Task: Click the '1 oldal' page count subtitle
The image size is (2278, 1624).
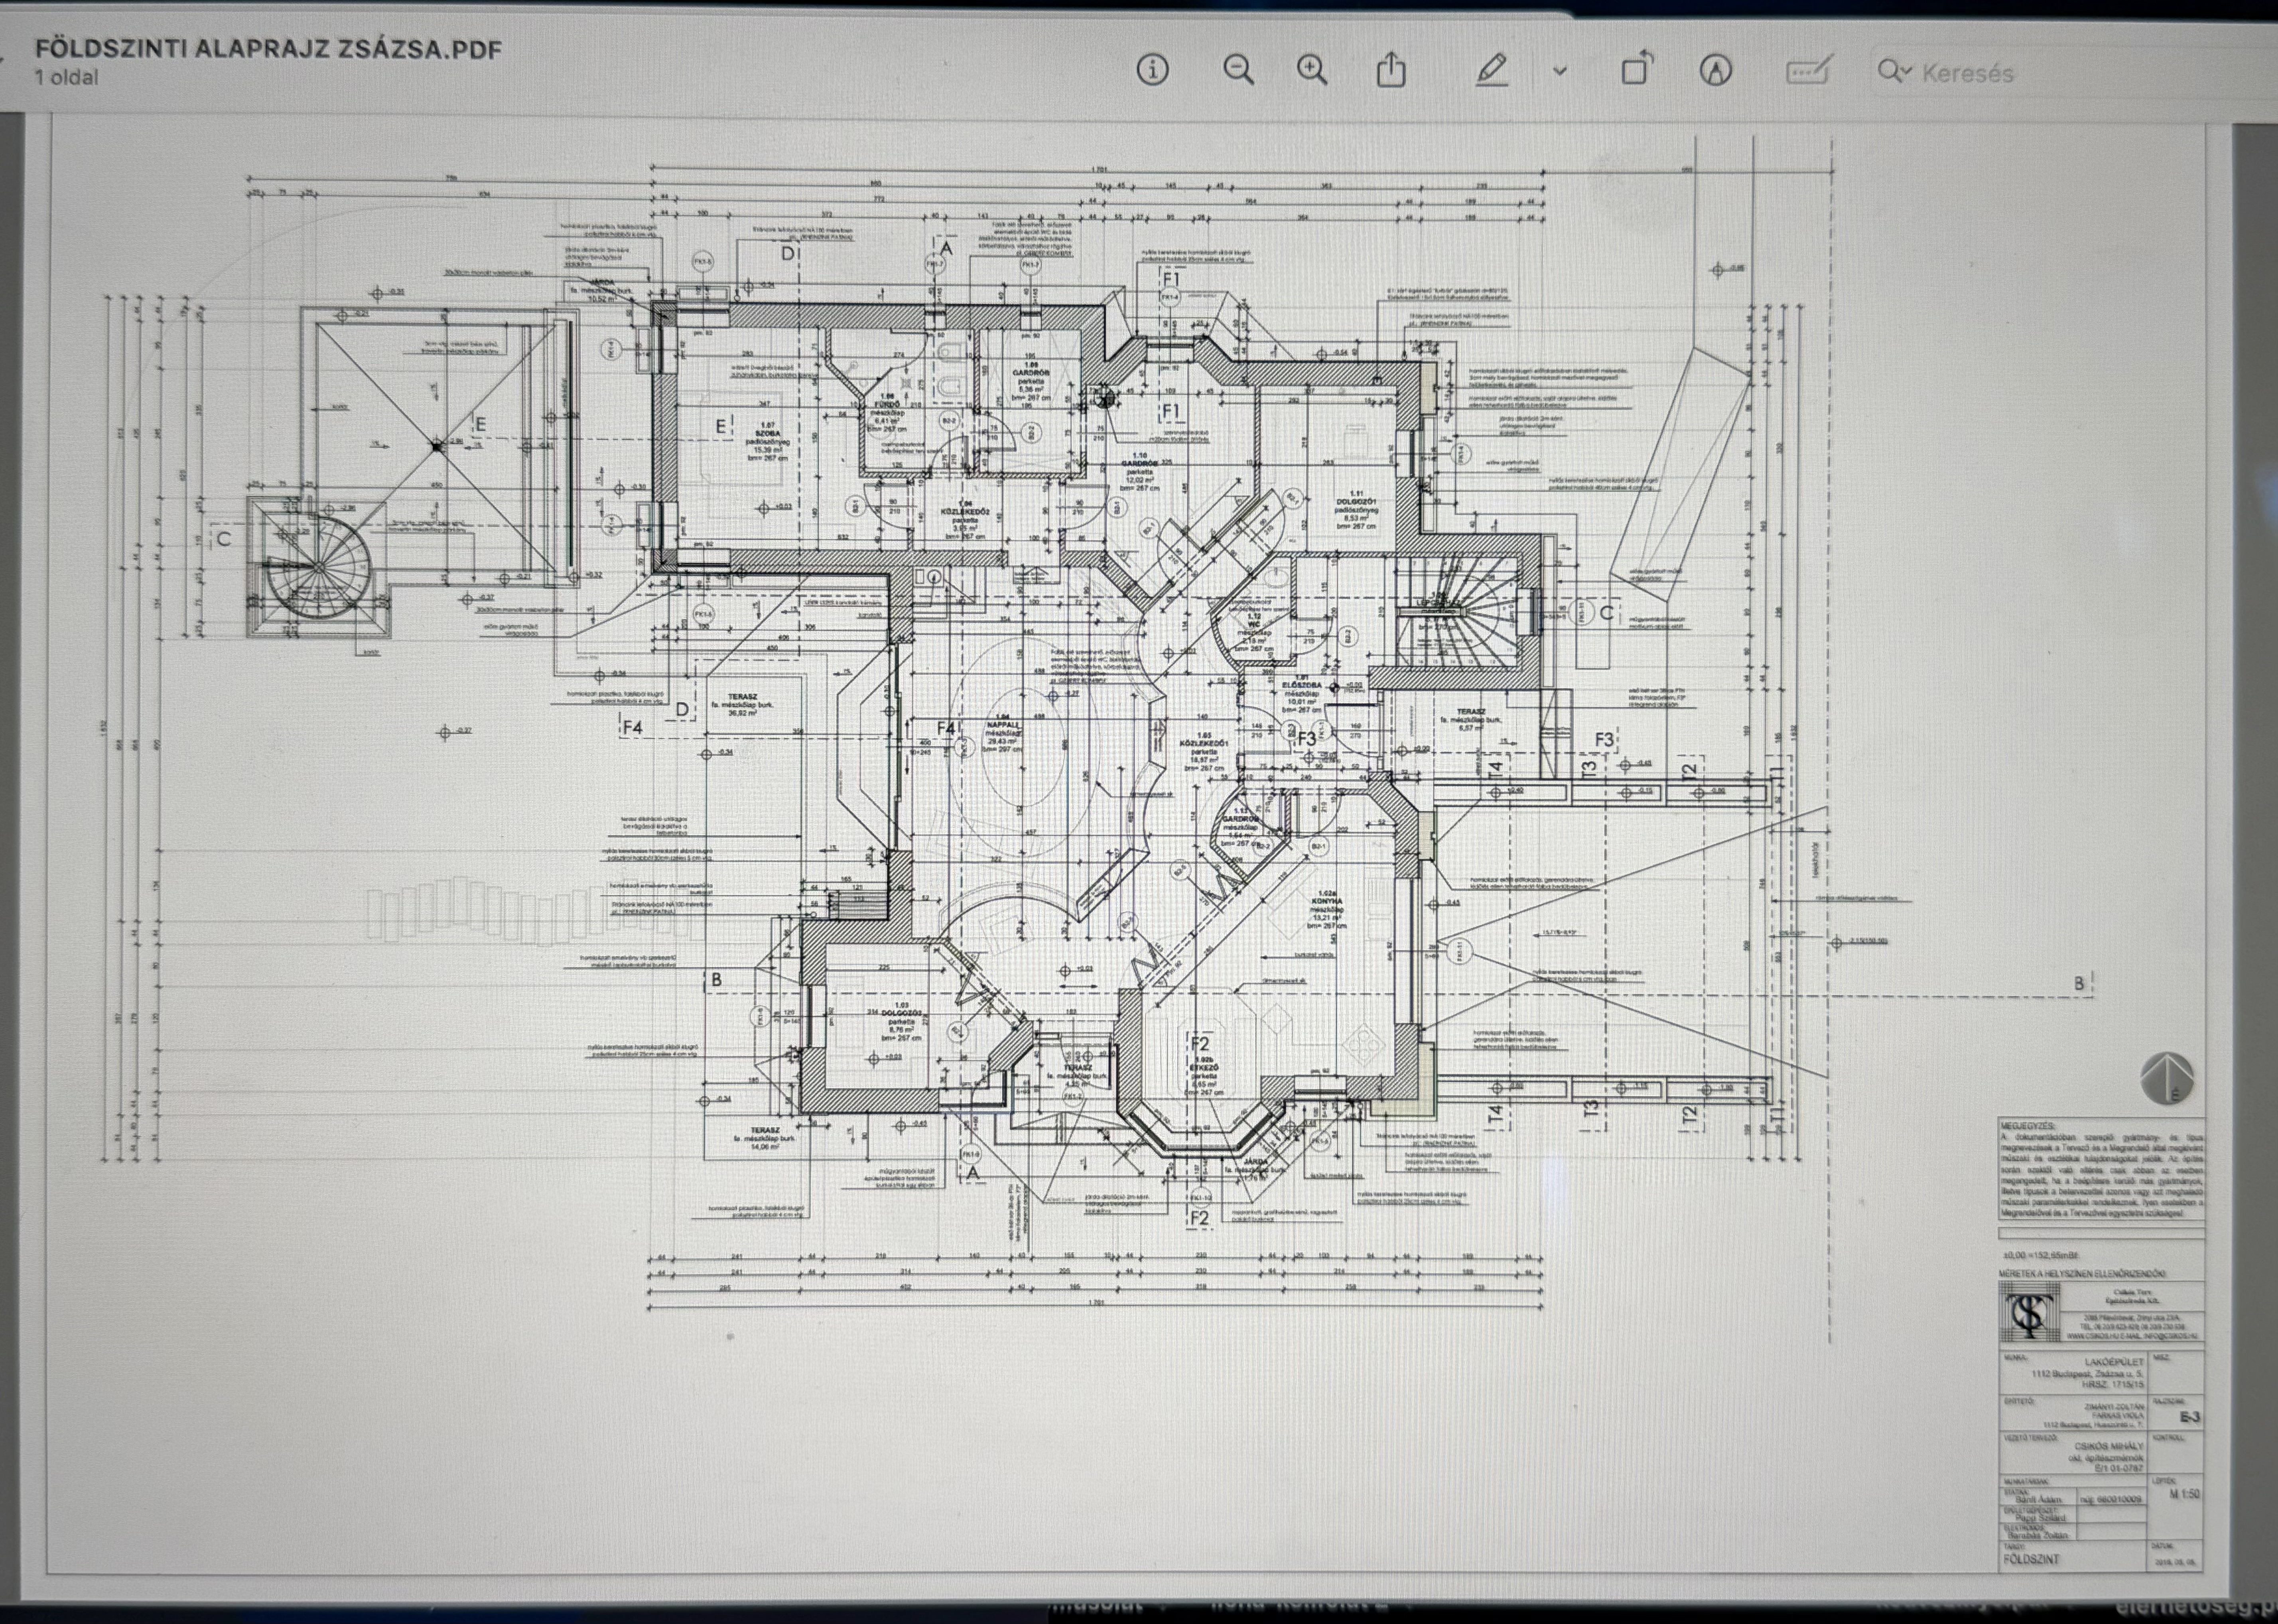Action: [x=67, y=77]
